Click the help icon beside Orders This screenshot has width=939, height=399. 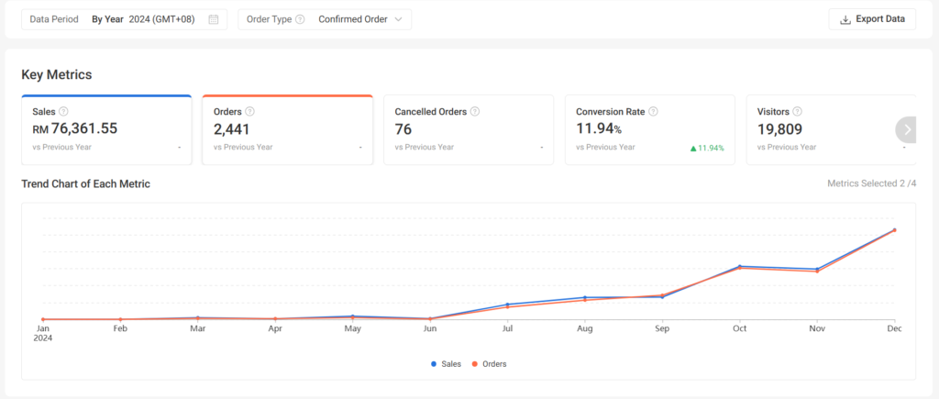coord(249,112)
